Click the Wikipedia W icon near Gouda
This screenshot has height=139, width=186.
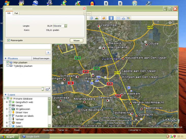(x=145, y=42)
